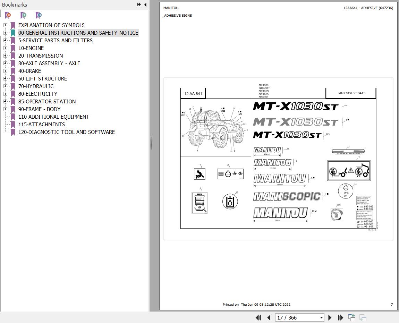Open the 80-ELECTRICITY bookmark
This screenshot has height=323, width=399.
coord(38,94)
